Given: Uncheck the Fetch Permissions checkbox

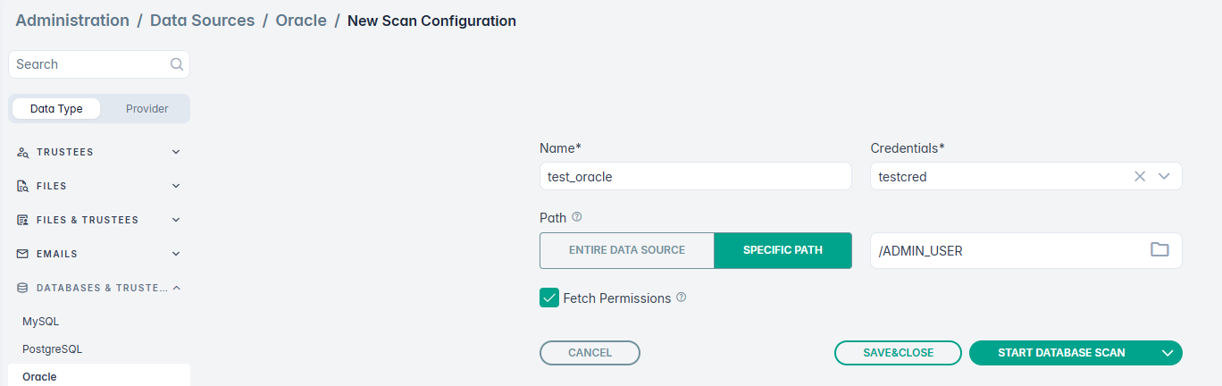Looking at the screenshot, I should [x=549, y=298].
